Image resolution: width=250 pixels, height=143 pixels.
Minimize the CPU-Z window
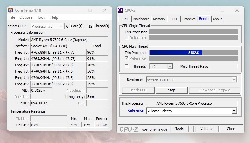208,10
